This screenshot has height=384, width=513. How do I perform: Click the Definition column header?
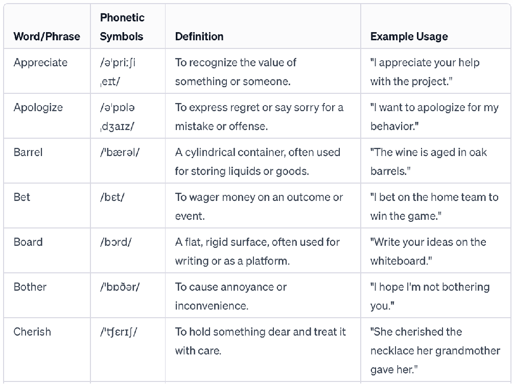coord(199,37)
